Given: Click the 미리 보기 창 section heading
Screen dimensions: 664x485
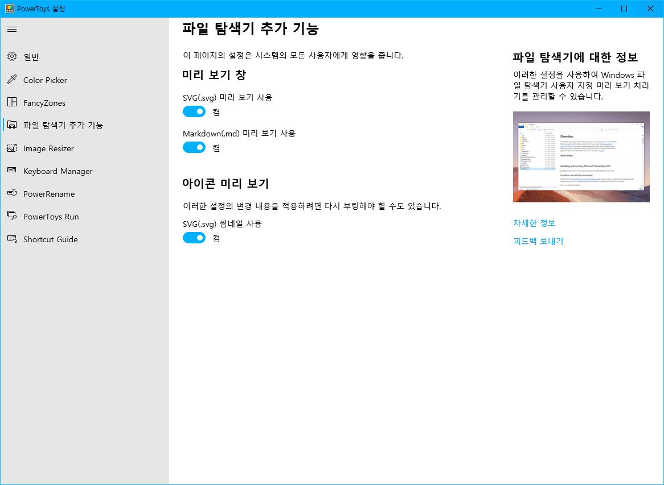Looking at the screenshot, I should [214, 75].
